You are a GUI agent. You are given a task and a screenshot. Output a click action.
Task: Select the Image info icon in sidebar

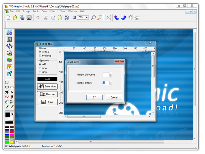[x=9, y=32]
